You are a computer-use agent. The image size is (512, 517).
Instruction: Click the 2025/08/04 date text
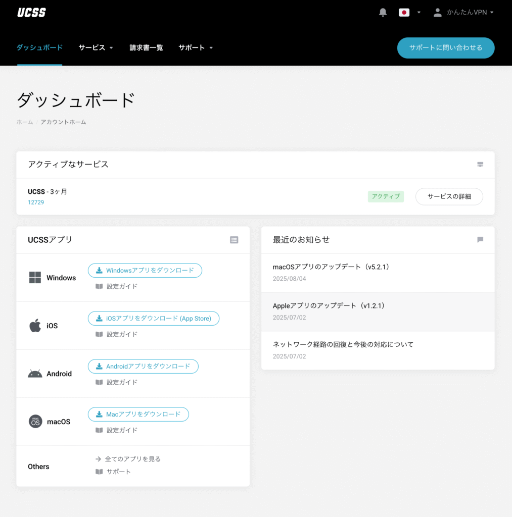289,279
